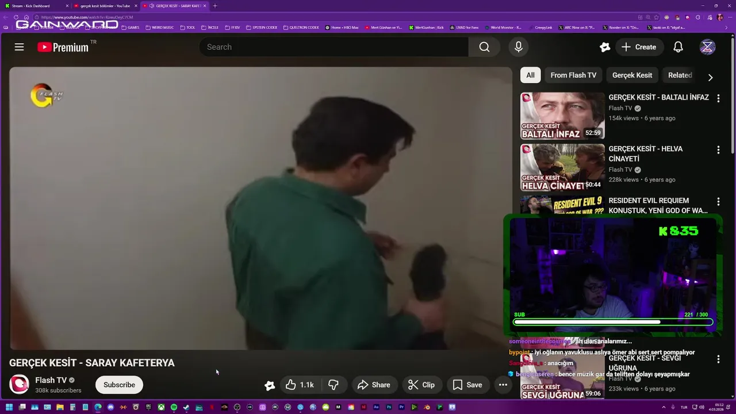Viewport: 736px width, 414px height.
Task: Open Blender from the taskbar
Action: pos(427,407)
